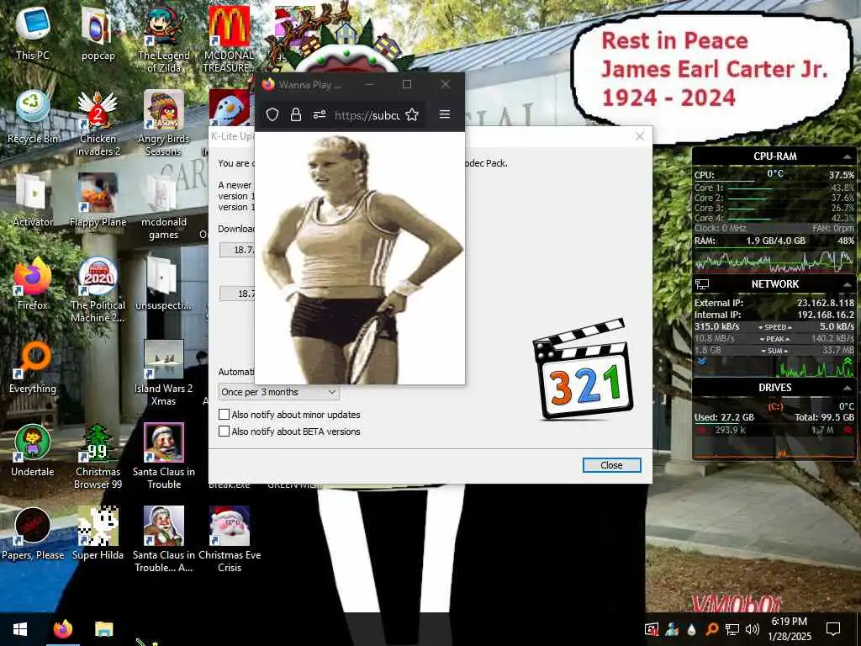Launch the Undertale shortcut
This screenshot has width=861, height=646.
tap(33, 450)
